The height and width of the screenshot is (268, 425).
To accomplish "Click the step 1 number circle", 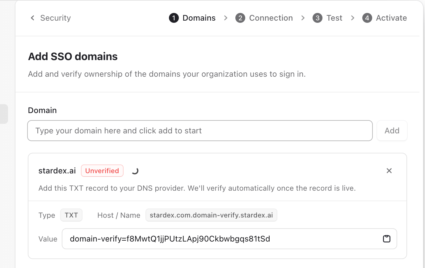I will [174, 18].
